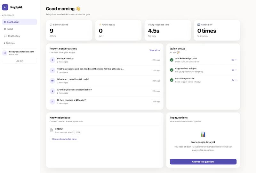
Task: Click the W avatar in recent conversations
Action: click(52, 81)
